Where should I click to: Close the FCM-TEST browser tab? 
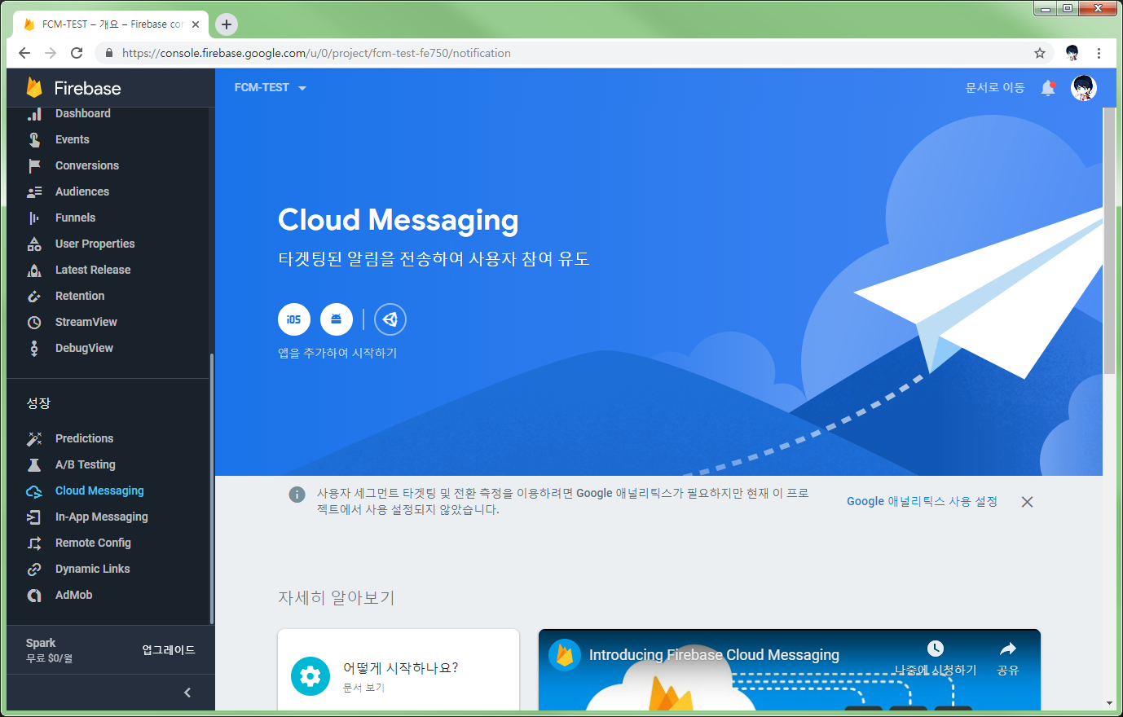point(196,24)
